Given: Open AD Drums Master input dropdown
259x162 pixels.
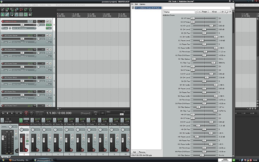Looking at the screenshot, I should pos(24,42).
